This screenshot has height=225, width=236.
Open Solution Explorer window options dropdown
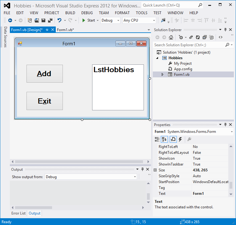pyautogui.click(x=220, y=30)
